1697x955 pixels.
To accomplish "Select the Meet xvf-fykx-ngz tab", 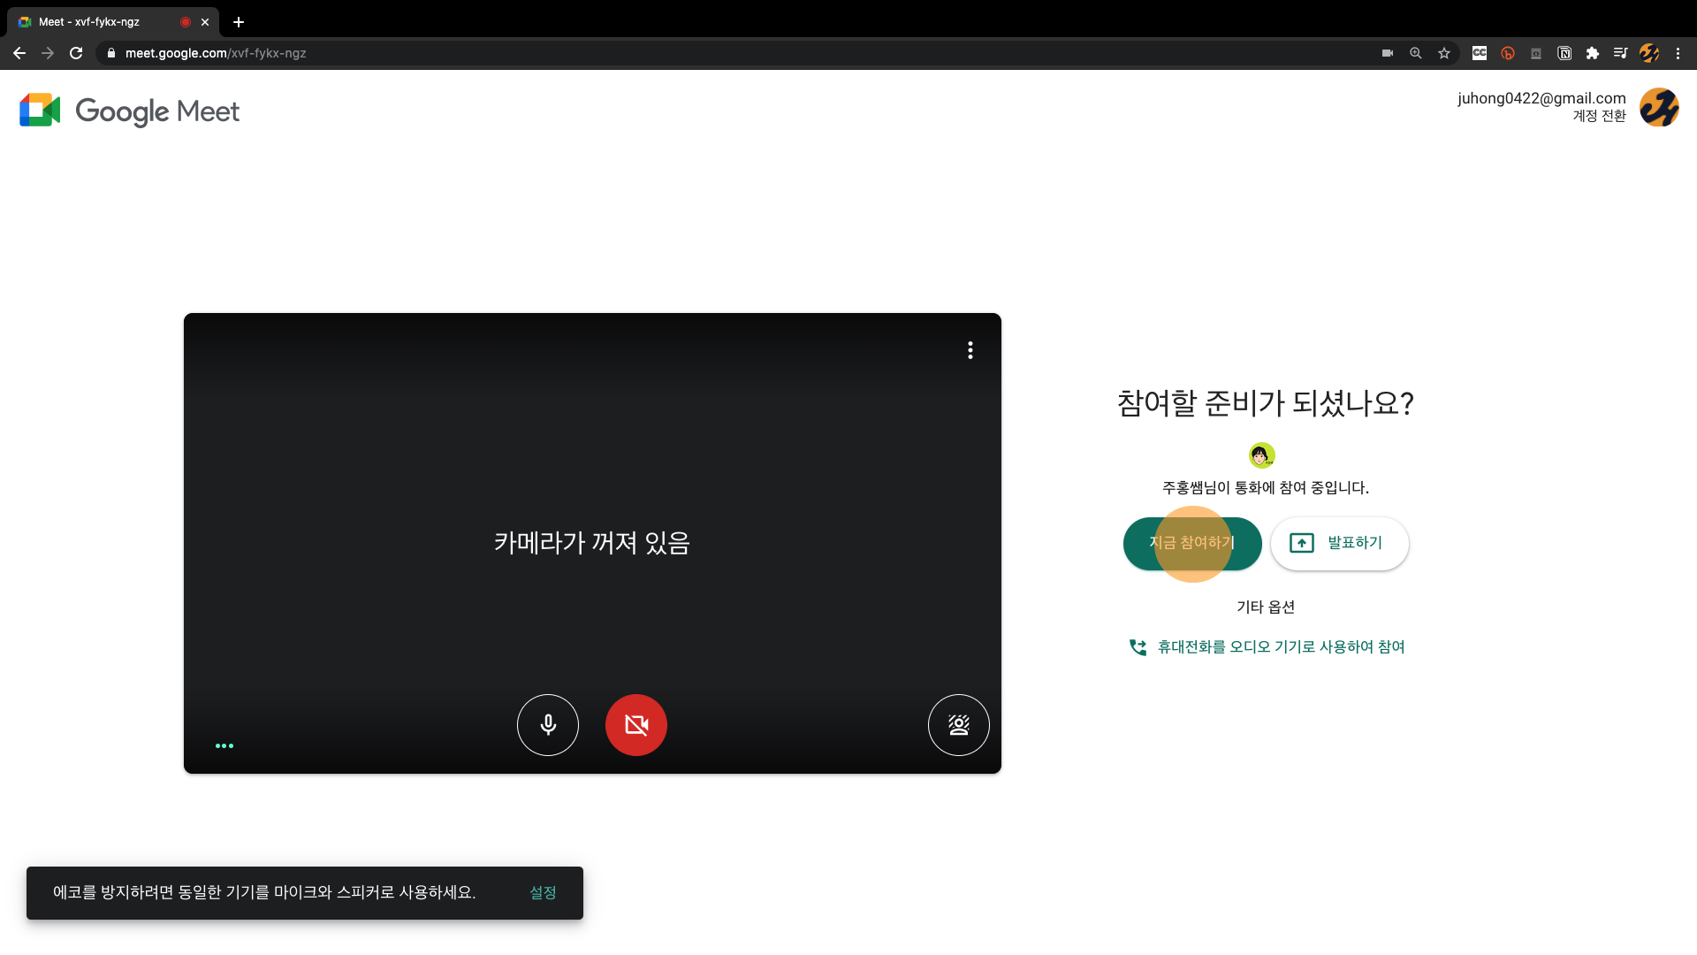I will 97,22.
